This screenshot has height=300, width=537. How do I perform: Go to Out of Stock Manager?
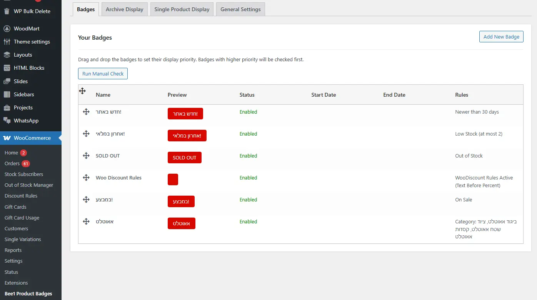click(29, 185)
